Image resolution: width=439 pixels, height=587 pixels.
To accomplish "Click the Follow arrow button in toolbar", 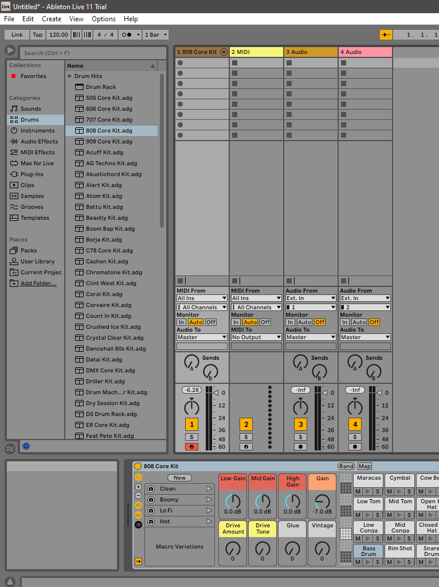I will 386,35.
